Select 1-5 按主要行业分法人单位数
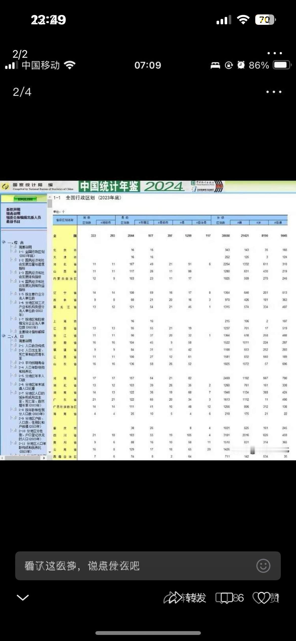 (x=32, y=296)
